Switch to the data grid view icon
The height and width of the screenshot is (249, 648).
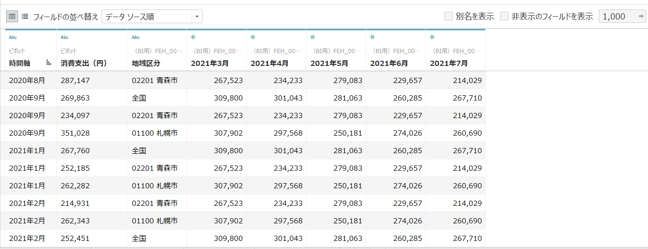[x=12, y=17]
